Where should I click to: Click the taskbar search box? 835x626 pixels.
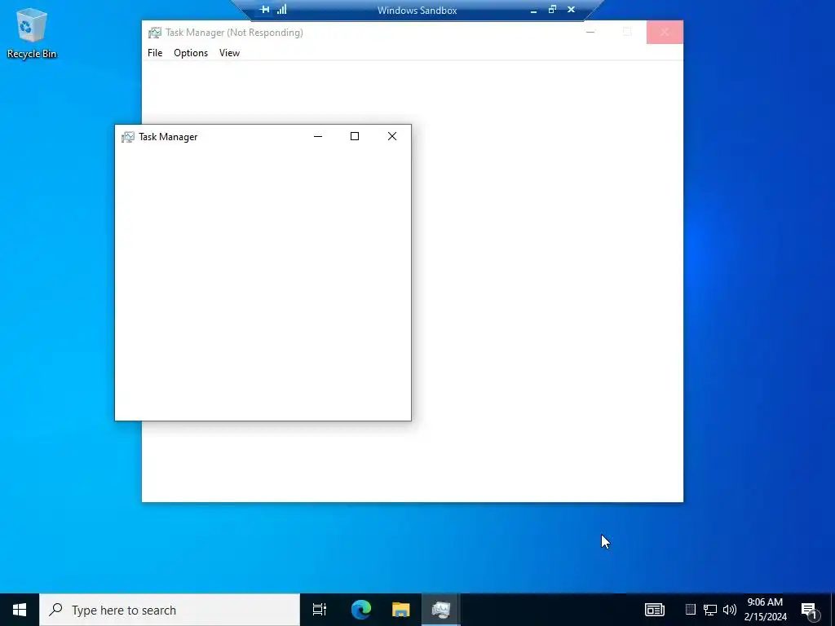point(170,610)
